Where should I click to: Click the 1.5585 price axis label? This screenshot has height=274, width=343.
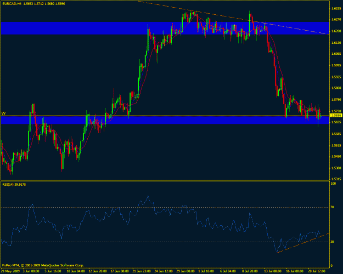(336, 134)
